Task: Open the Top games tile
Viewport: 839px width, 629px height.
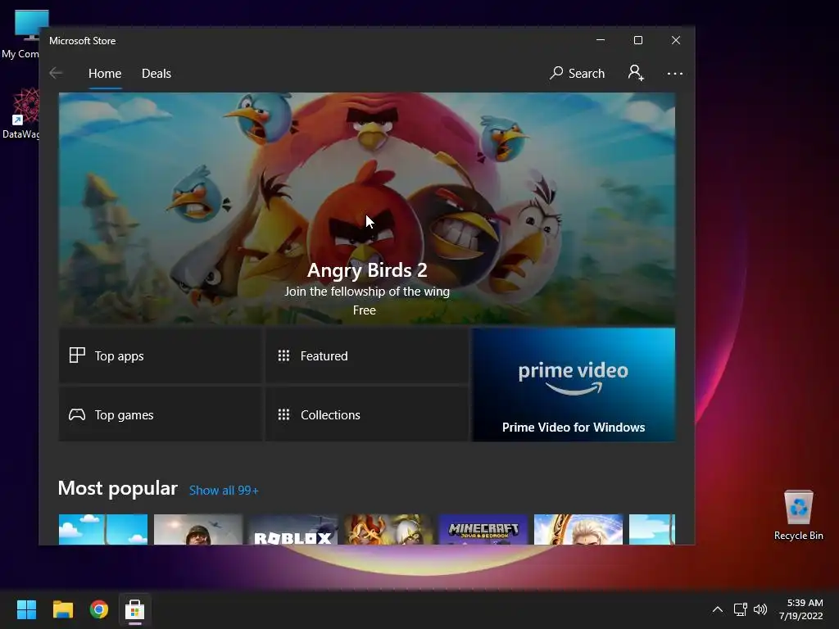Action: 161,414
